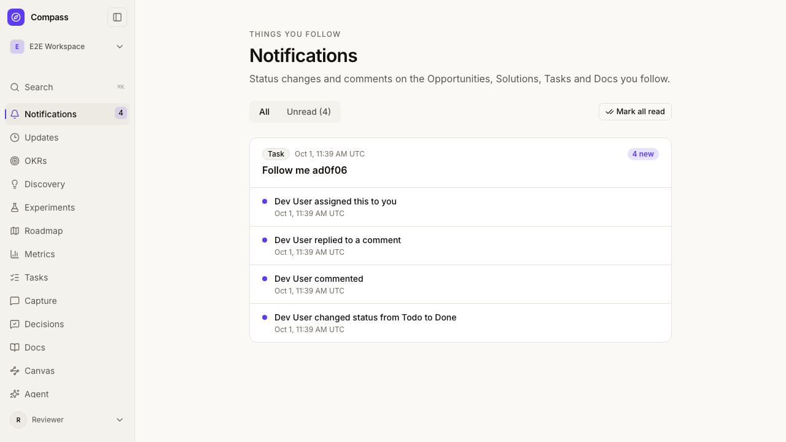This screenshot has width=786, height=442.
Task: Open 'changed status from Todo to Done' notification
Action: click(x=461, y=323)
